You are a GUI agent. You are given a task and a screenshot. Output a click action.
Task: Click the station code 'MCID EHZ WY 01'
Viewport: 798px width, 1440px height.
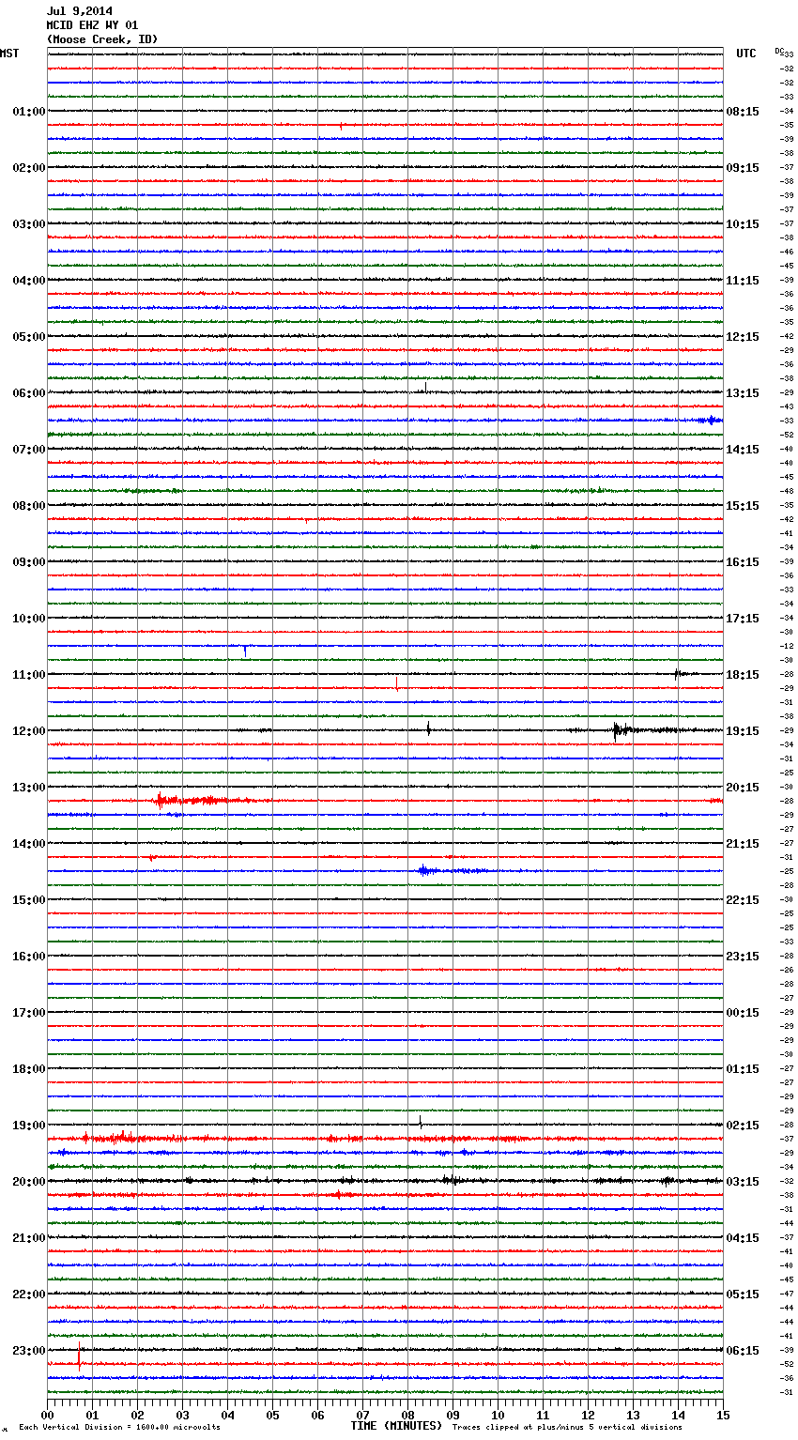92,25
